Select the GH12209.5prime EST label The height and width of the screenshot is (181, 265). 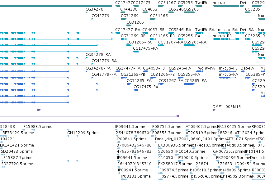coord(83,133)
